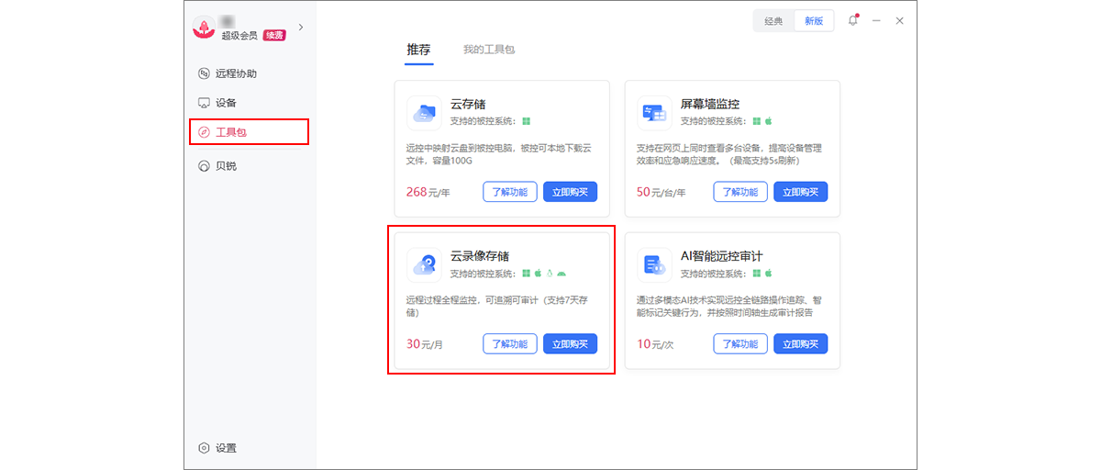The height and width of the screenshot is (470, 1101).
Task: Close the application window
Action: point(900,20)
